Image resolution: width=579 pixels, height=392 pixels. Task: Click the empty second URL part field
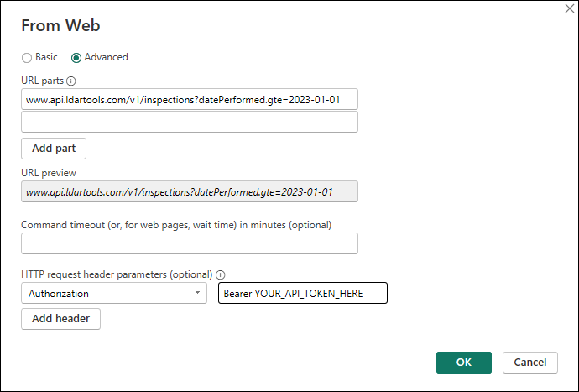pyautogui.click(x=189, y=122)
